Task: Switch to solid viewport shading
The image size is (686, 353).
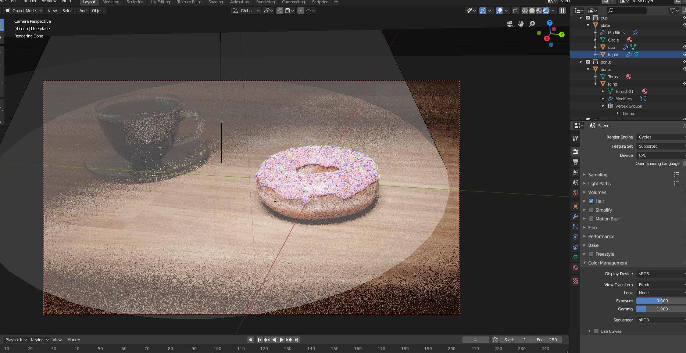Action: tap(532, 11)
